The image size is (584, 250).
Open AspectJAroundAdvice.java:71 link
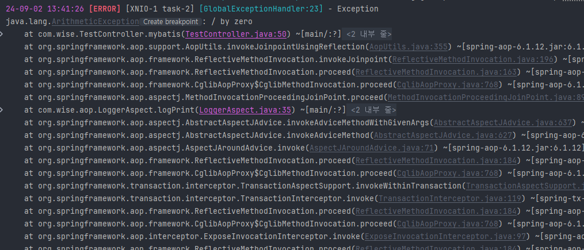click(372, 148)
